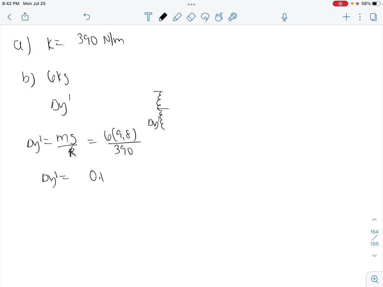Select the Eraser tool
This screenshot has height=287, width=383.
coord(191,17)
